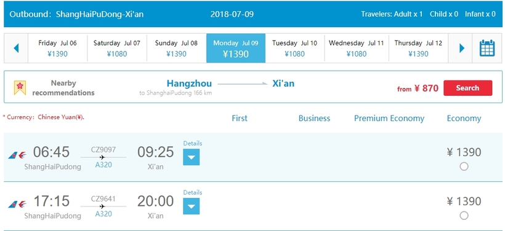
Task: Click the Economy column header
Action: point(464,119)
